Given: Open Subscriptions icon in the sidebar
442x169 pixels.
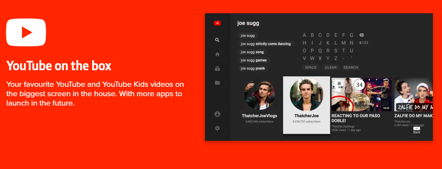Looking at the screenshot, I should [x=217, y=68].
